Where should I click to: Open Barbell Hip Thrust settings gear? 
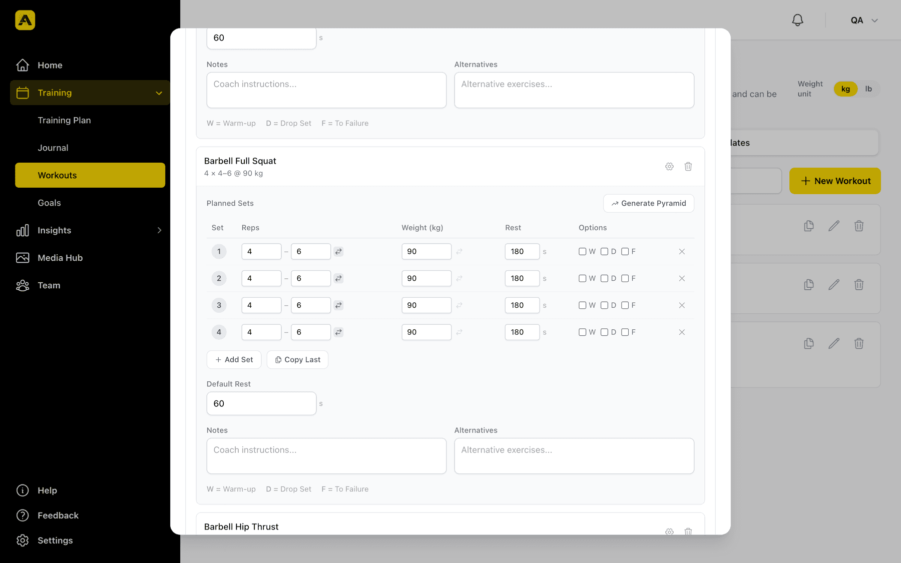point(669,531)
